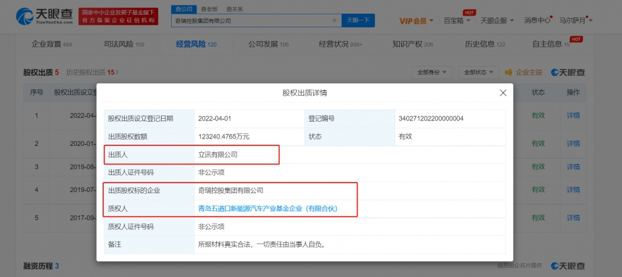Click the 天眼一下 search button

358,20
